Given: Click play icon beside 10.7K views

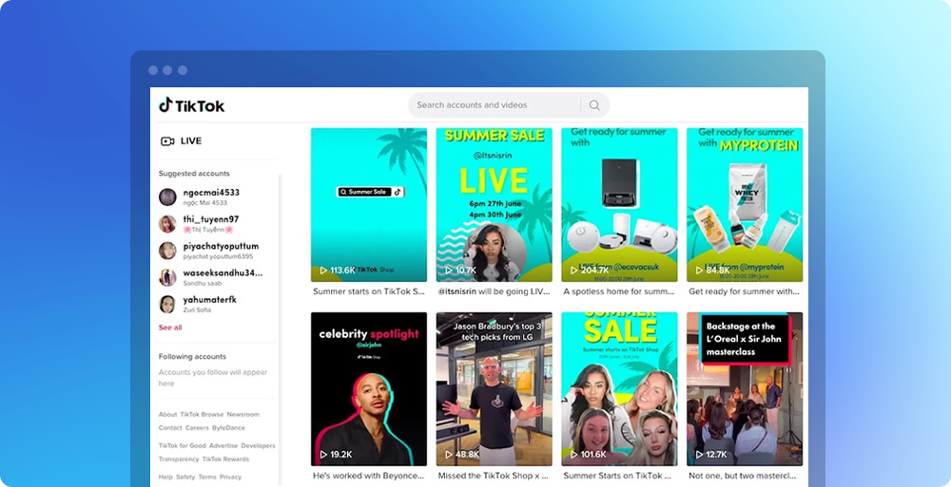Looking at the screenshot, I should click(450, 271).
